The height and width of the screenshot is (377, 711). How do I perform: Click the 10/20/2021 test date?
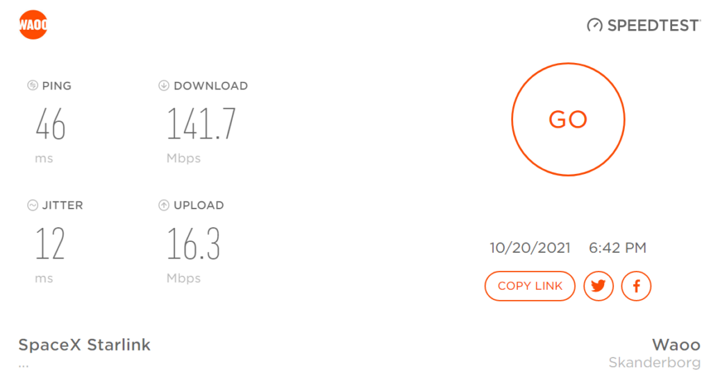(x=530, y=248)
